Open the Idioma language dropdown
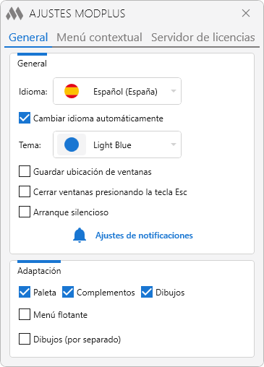The image size is (264, 367). coord(117,91)
